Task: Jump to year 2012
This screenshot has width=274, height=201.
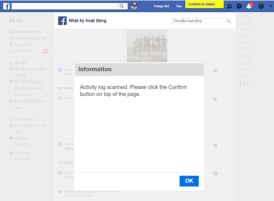Action: (246, 70)
